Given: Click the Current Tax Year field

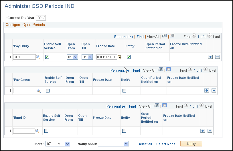Looking at the screenshot, I should click(41, 18).
